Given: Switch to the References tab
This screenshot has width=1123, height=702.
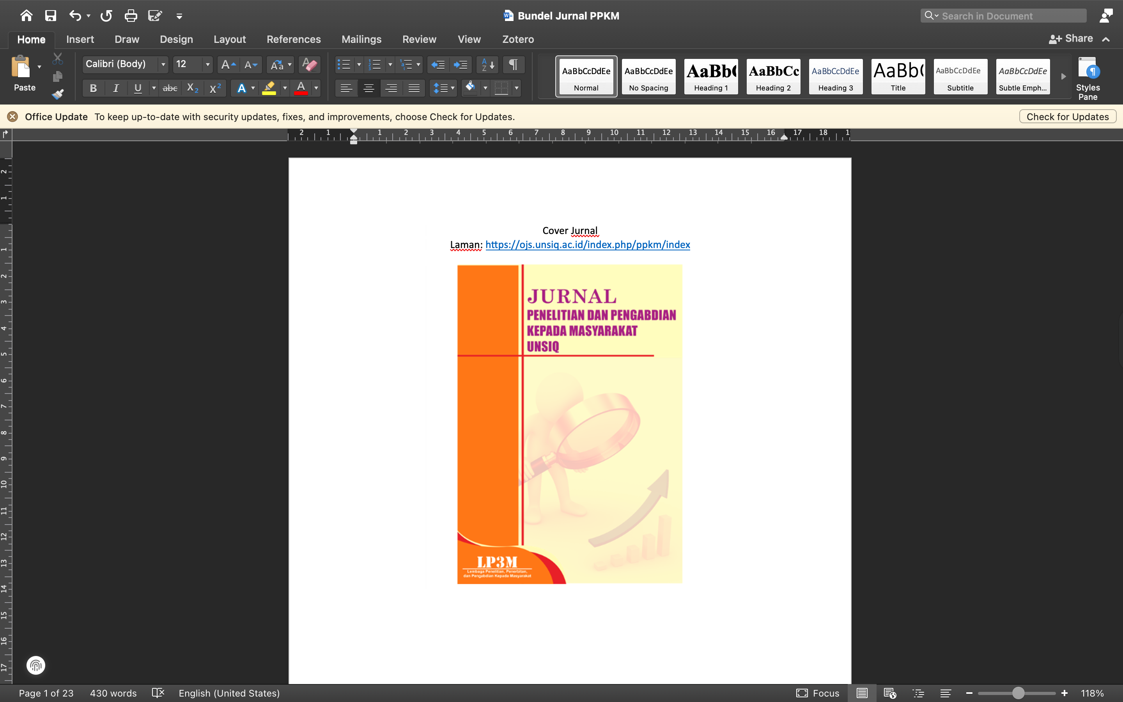Looking at the screenshot, I should [x=293, y=39].
